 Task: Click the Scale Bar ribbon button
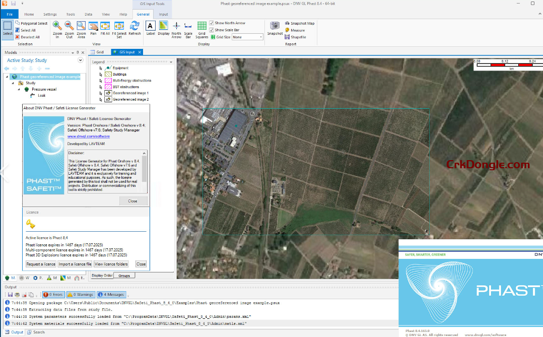click(x=188, y=29)
